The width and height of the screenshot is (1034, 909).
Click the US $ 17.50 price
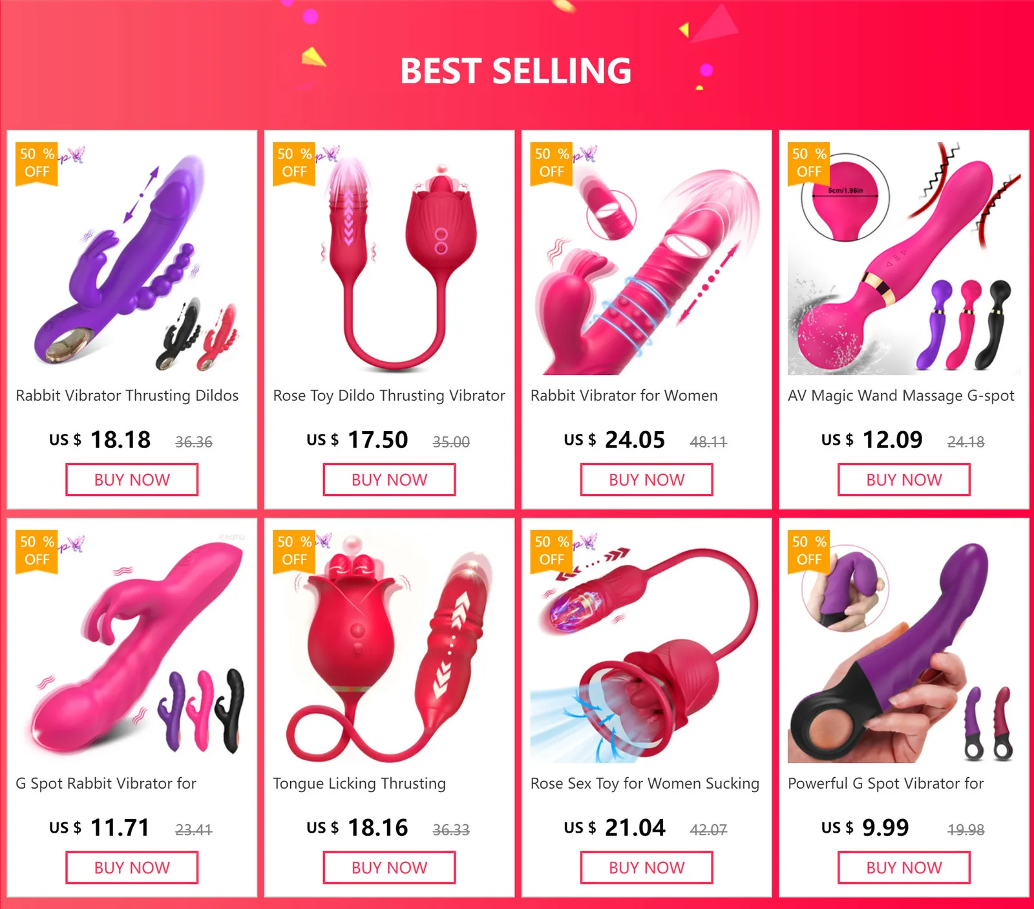[x=357, y=440]
